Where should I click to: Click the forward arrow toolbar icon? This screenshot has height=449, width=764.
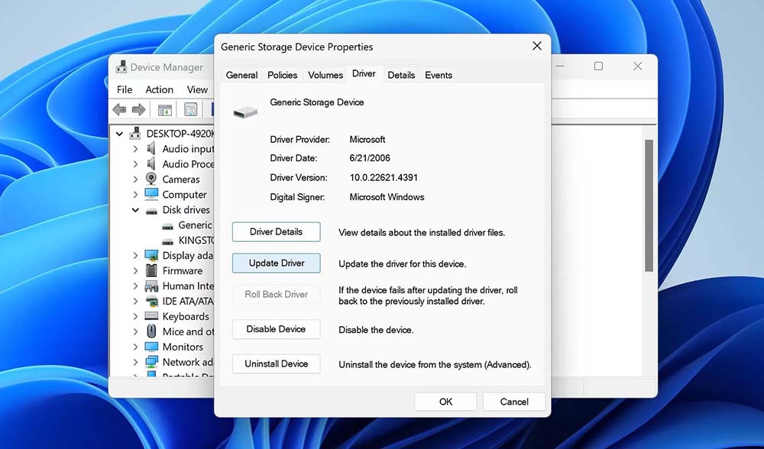[x=138, y=110]
